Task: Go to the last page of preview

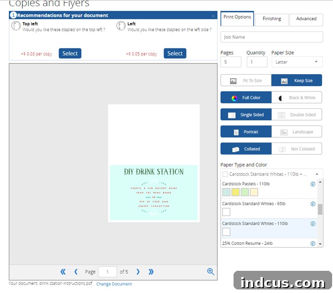Action: pyautogui.click(x=151, y=272)
